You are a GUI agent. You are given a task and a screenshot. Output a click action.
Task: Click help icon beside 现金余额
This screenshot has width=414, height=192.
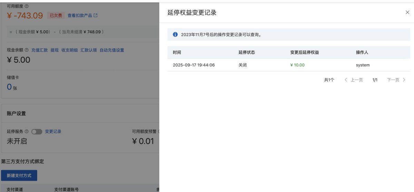(27, 50)
